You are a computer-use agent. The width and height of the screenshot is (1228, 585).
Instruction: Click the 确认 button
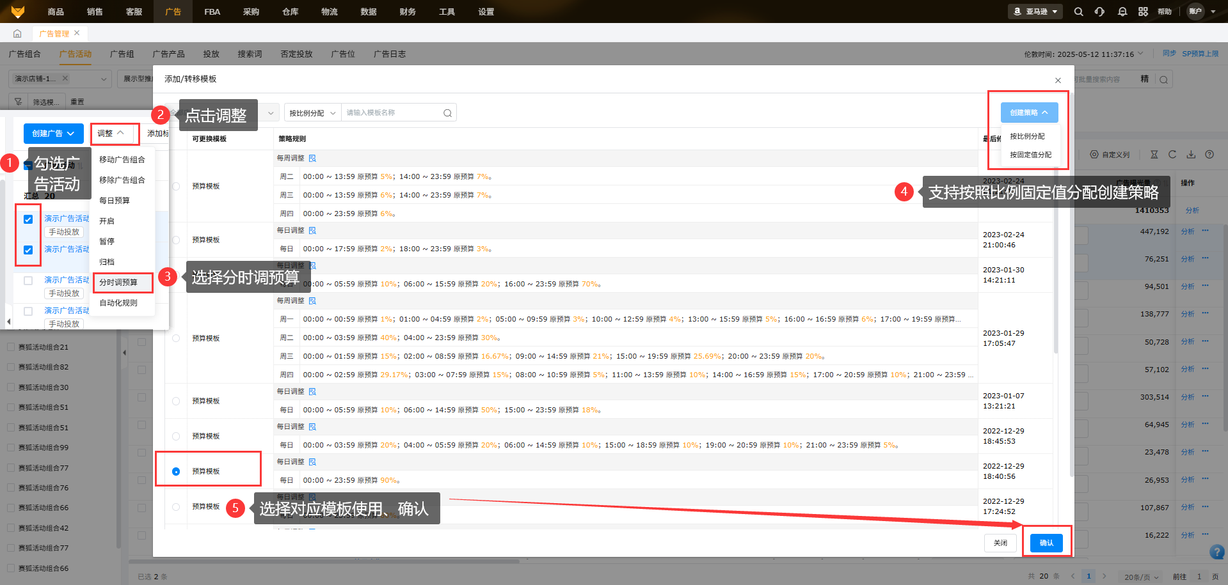coord(1046,543)
